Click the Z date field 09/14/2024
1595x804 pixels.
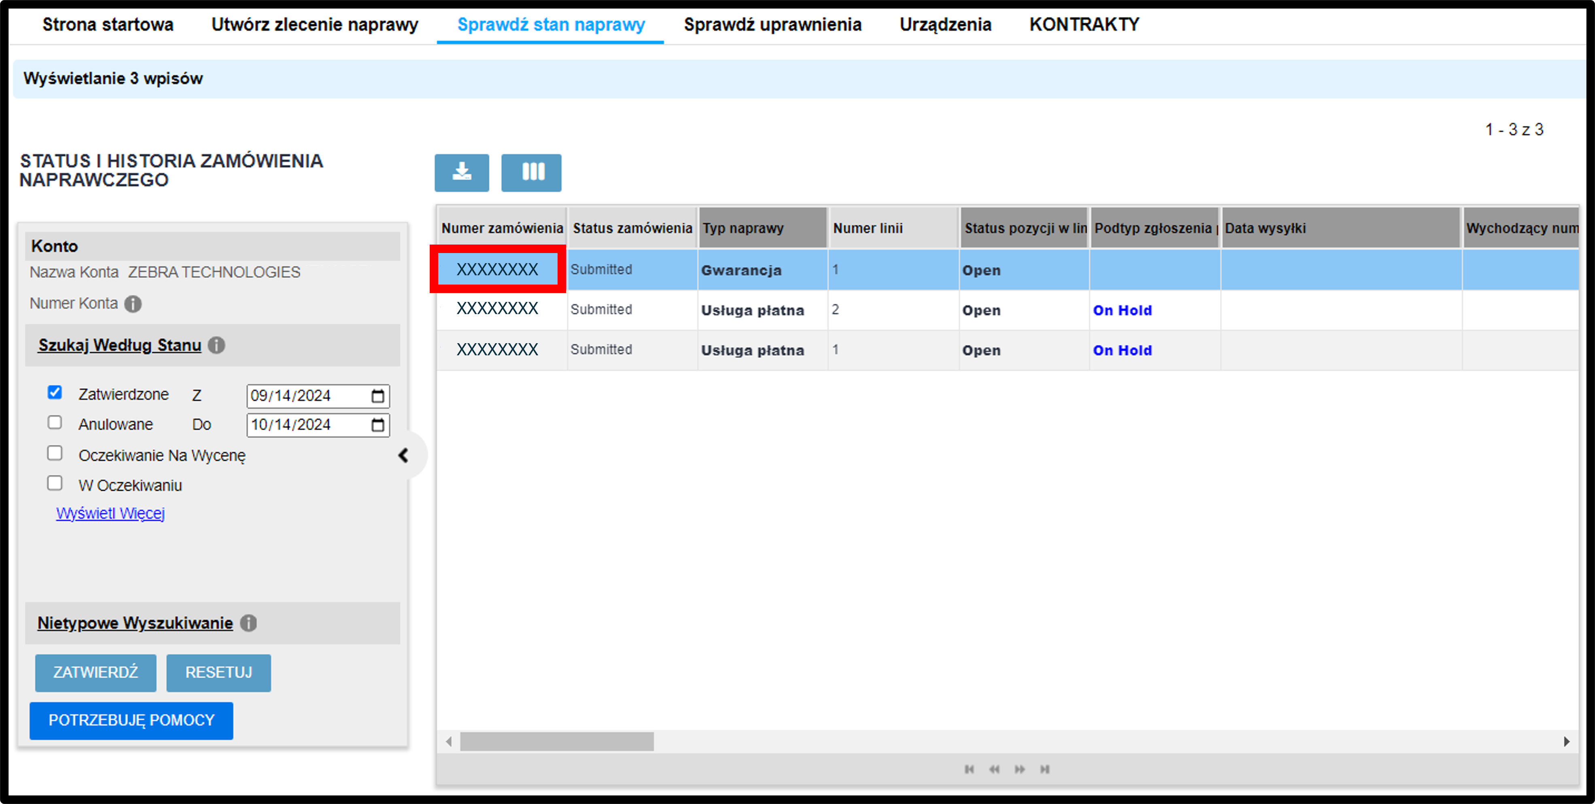pos(318,396)
